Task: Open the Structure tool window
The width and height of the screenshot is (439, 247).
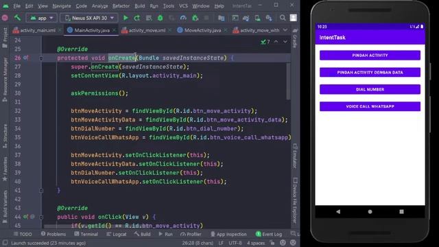Action: pyautogui.click(x=5, y=136)
